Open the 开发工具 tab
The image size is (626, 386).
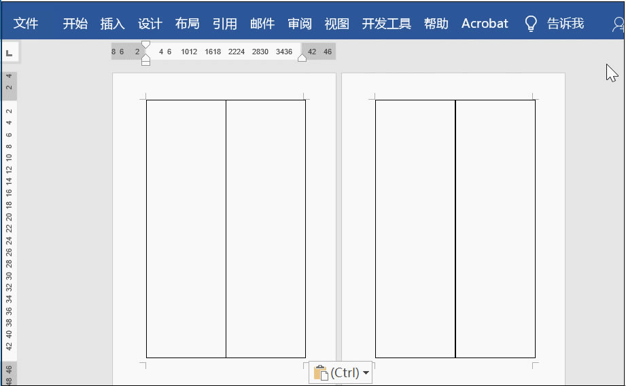click(x=387, y=24)
